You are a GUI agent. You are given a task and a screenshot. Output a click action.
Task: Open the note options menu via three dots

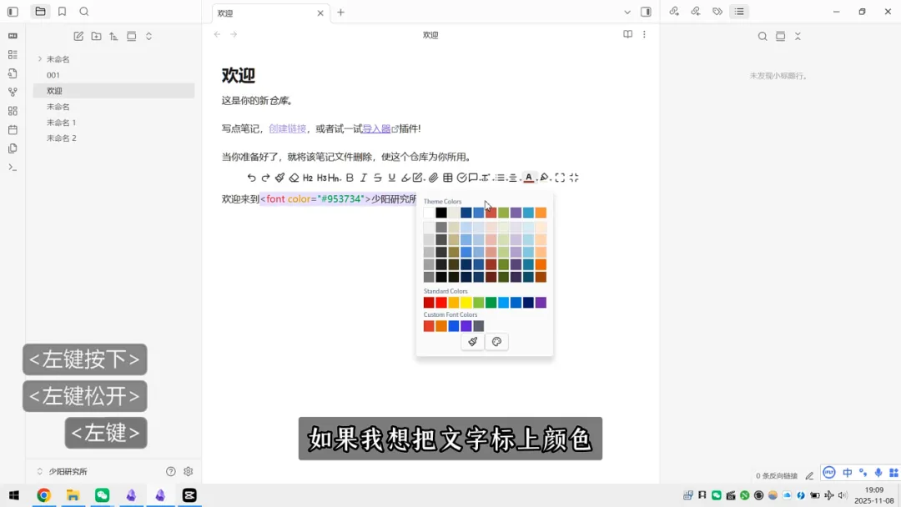[x=645, y=34]
